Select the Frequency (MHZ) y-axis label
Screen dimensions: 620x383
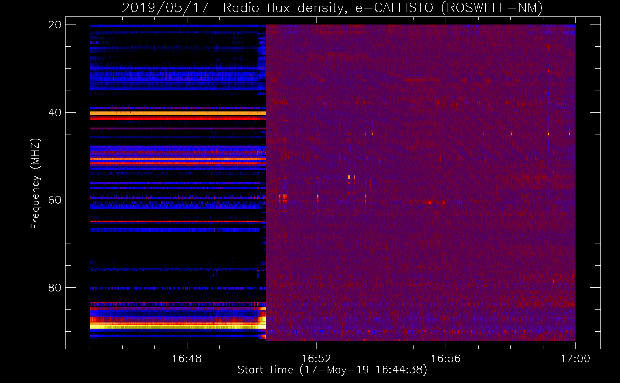[35, 184]
